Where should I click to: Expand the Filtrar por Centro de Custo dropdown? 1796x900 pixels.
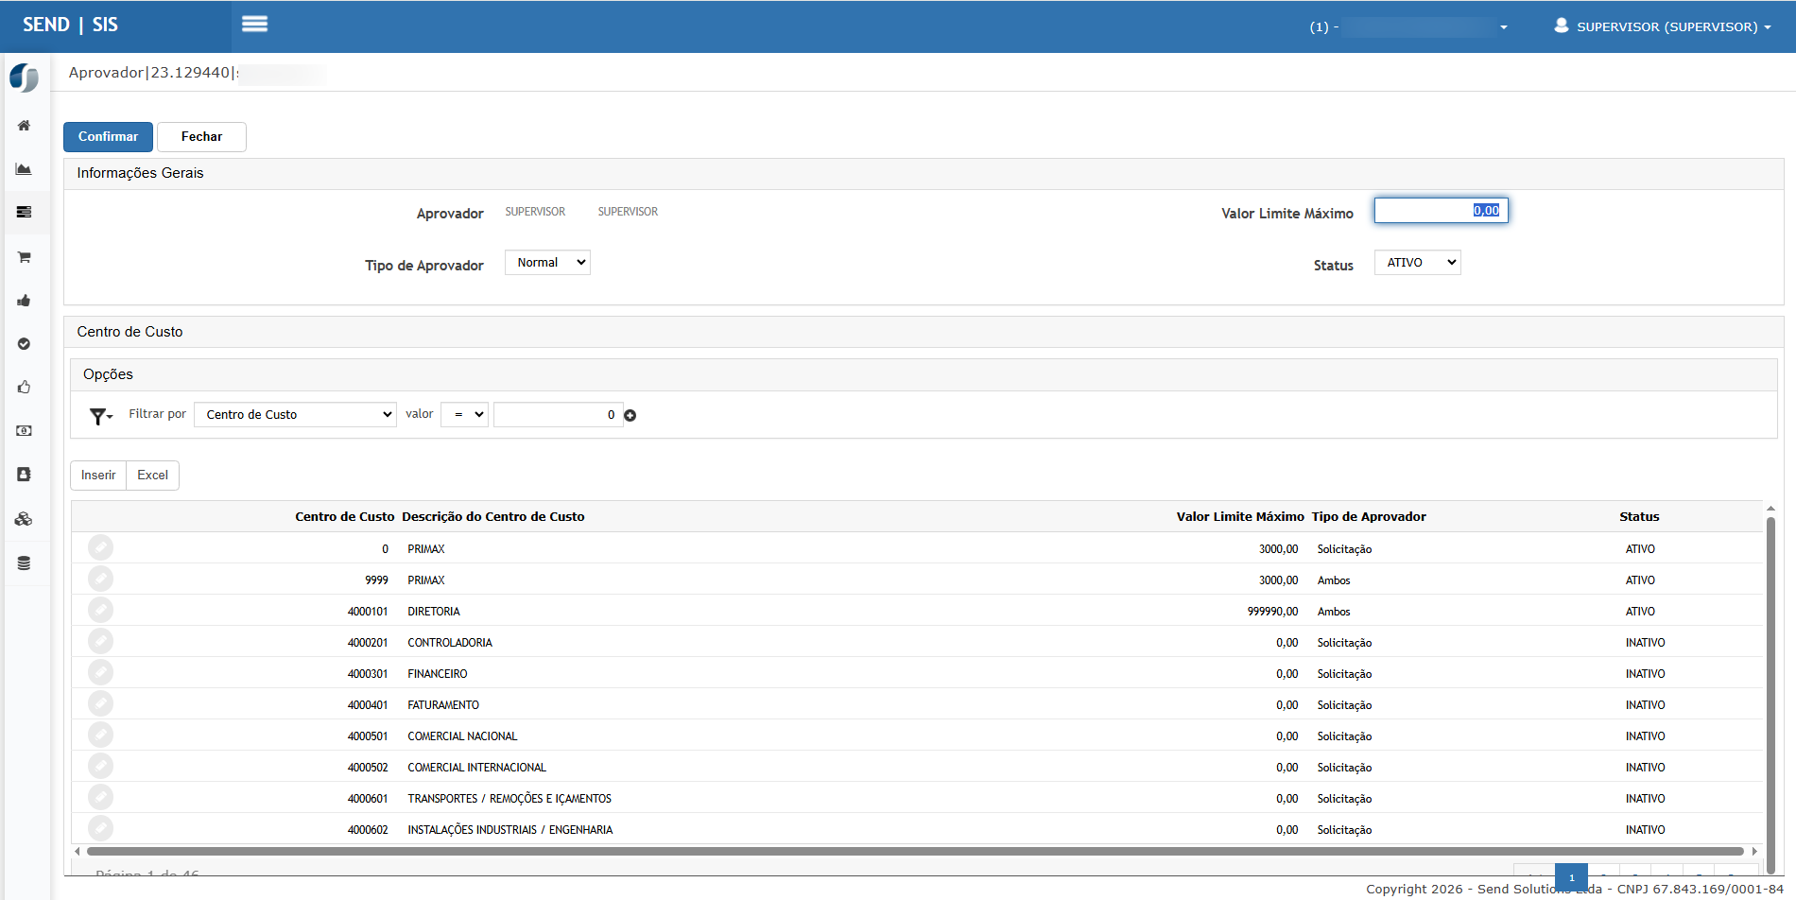click(295, 415)
